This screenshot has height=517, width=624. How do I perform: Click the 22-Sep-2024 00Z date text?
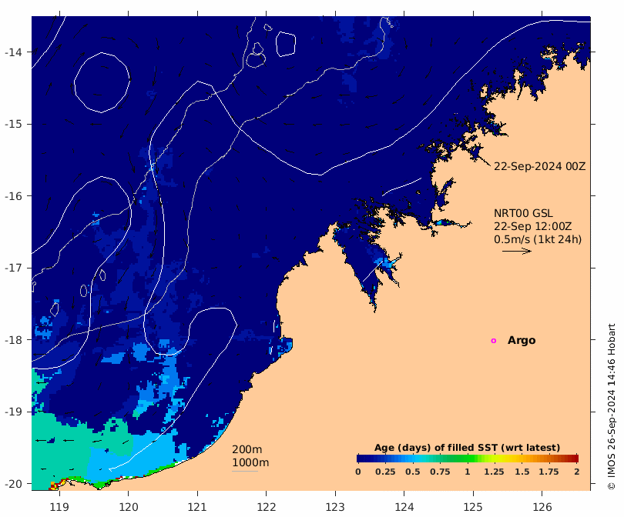point(539,166)
